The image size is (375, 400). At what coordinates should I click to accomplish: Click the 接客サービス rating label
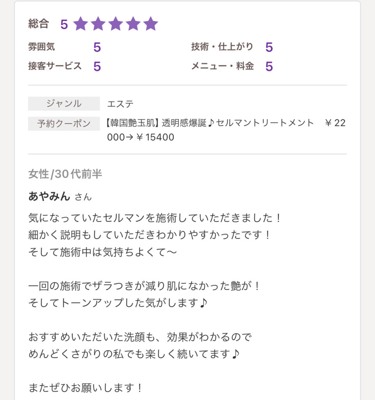click(x=55, y=66)
